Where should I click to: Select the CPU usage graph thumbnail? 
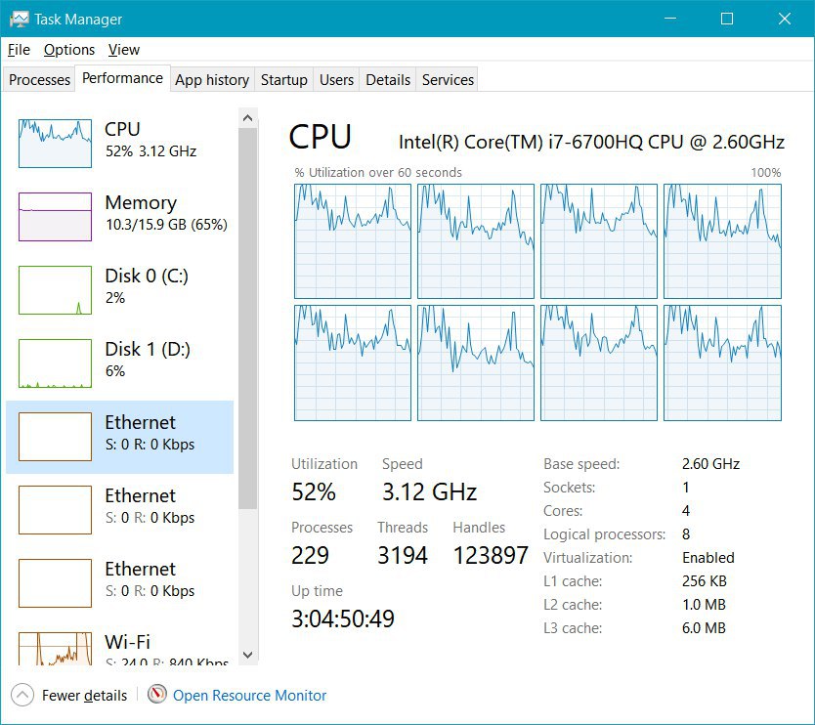pos(55,144)
